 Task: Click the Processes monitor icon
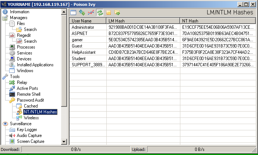(12, 47)
